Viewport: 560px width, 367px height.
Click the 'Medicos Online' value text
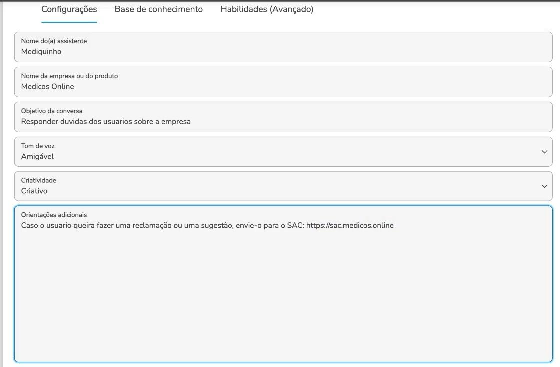coord(48,87)
